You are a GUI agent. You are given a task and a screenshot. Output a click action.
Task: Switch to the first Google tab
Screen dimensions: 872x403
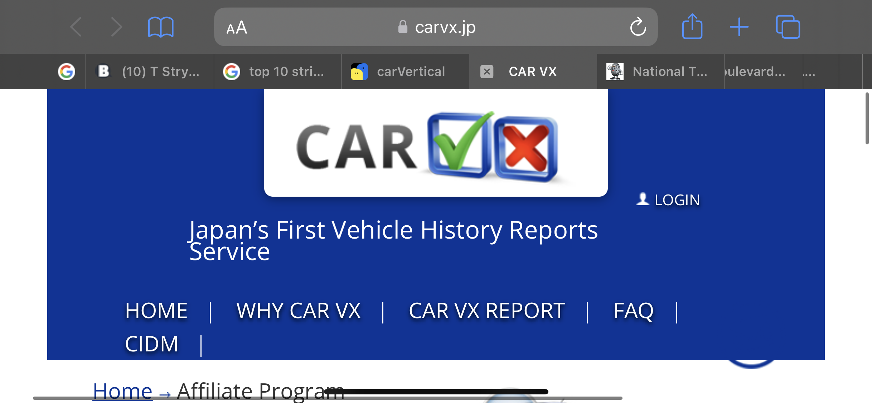point(67,72)
